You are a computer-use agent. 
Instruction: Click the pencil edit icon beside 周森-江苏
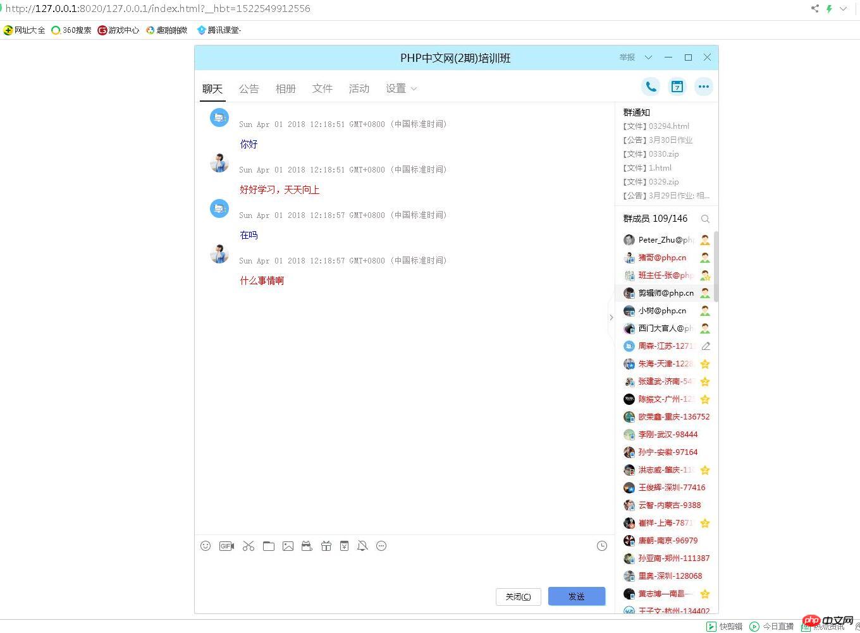click(706, 346)
